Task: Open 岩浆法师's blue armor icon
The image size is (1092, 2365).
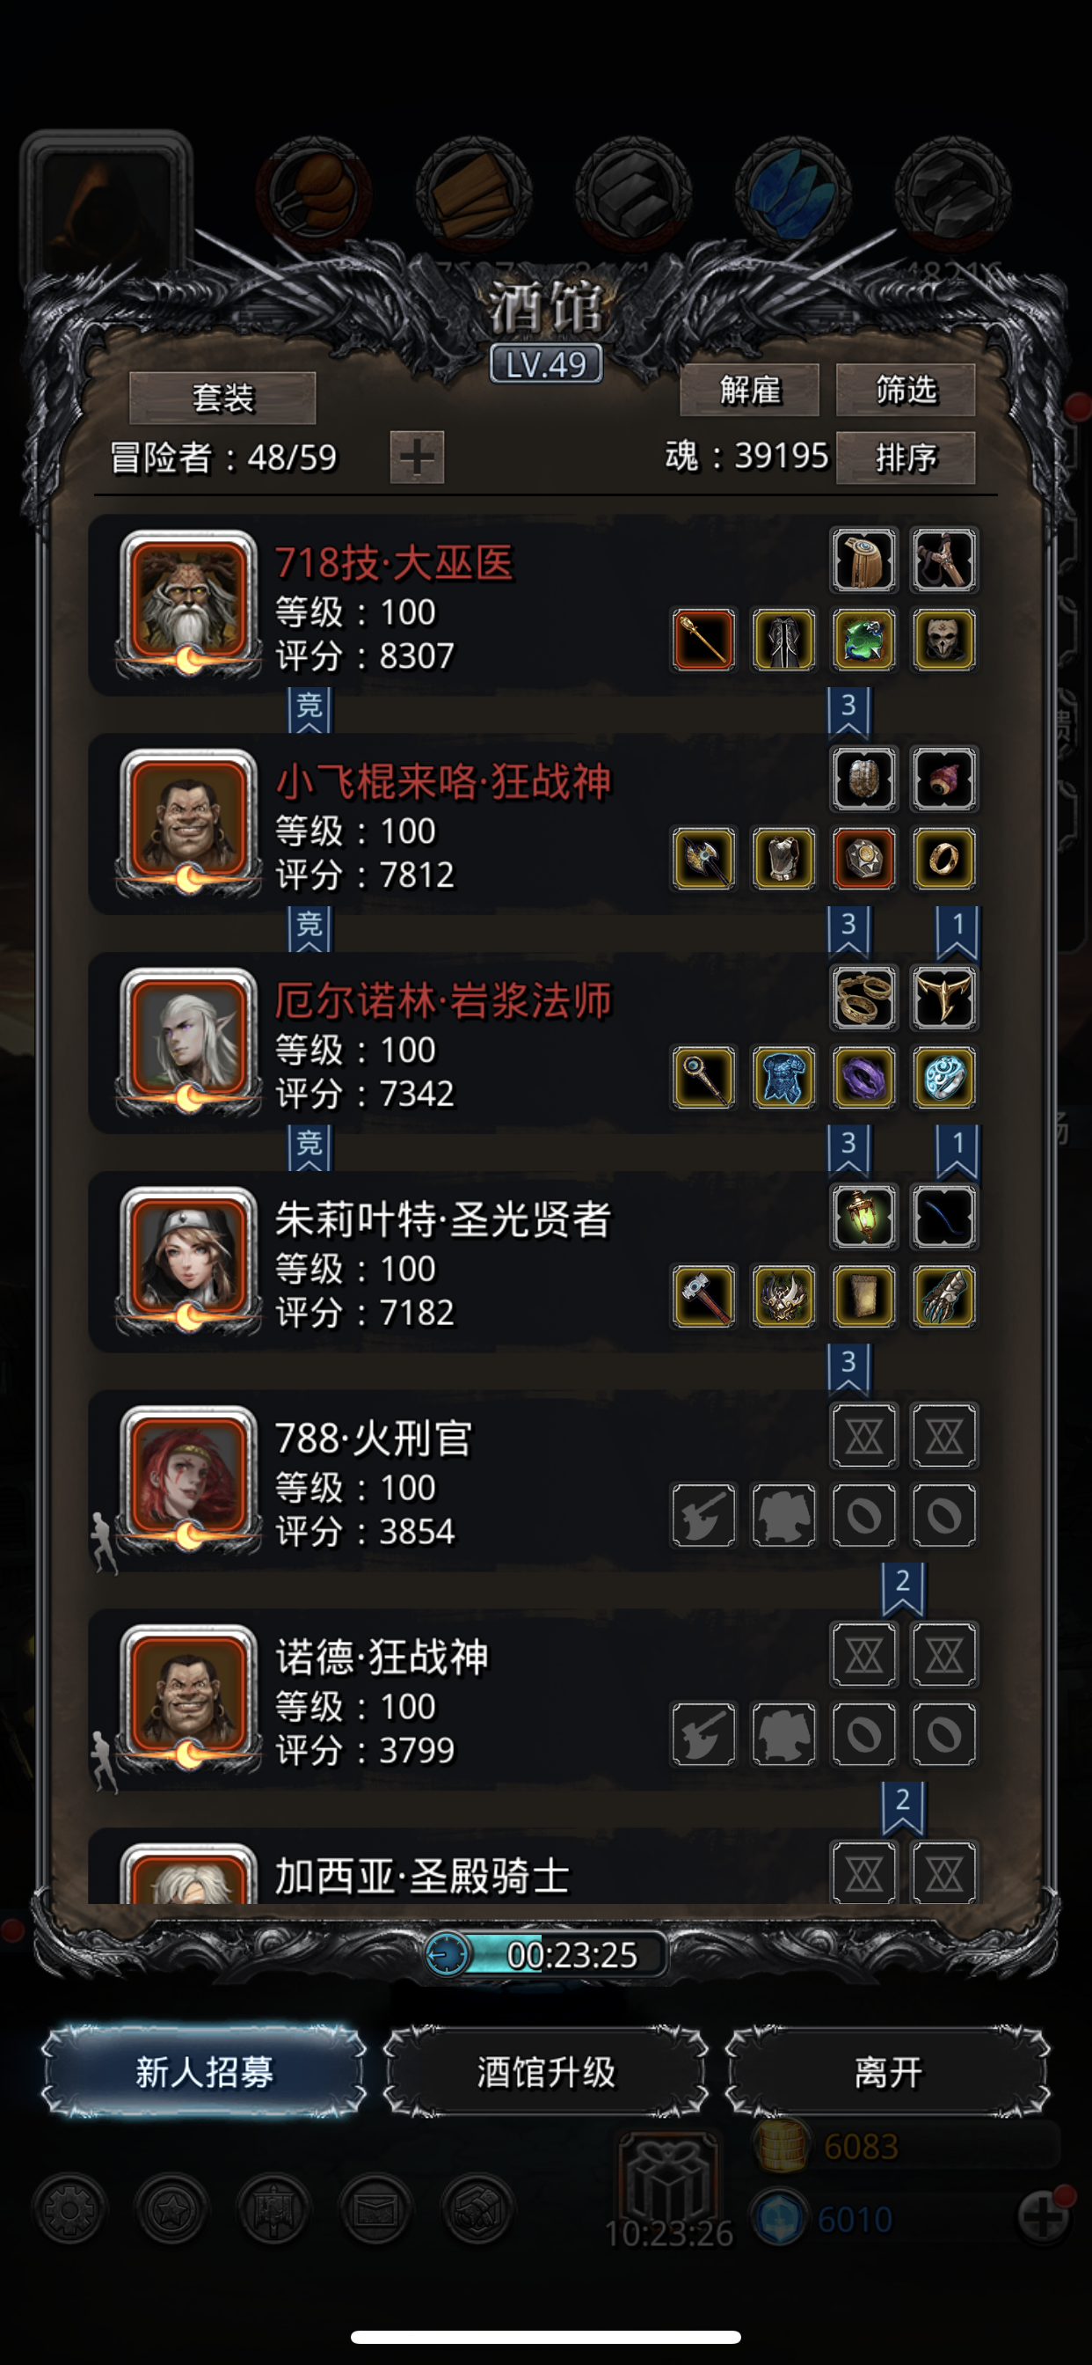Action: pos(783,1078)
